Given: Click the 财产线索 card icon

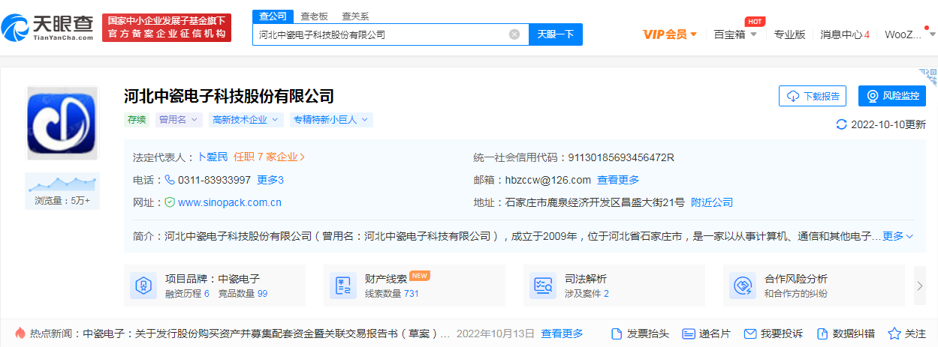Looking at the screenshot, I should [x=342, y=286].
